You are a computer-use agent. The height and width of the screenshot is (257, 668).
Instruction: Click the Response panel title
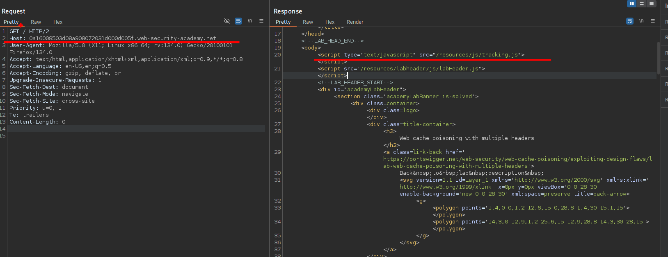(288, 11)
